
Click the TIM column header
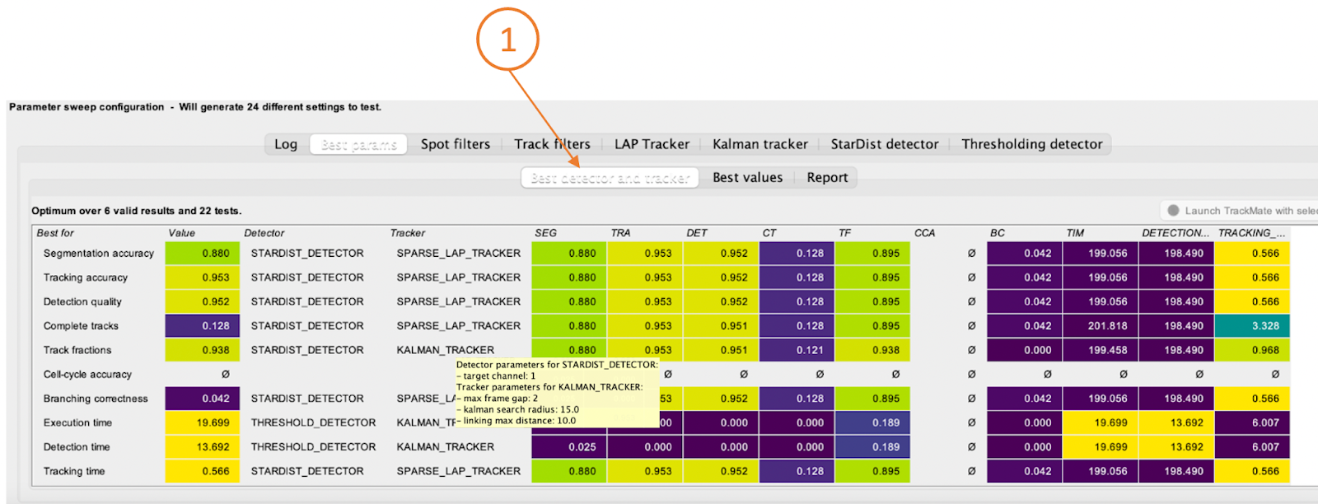pyautogui.click(x=1075, y=233)
